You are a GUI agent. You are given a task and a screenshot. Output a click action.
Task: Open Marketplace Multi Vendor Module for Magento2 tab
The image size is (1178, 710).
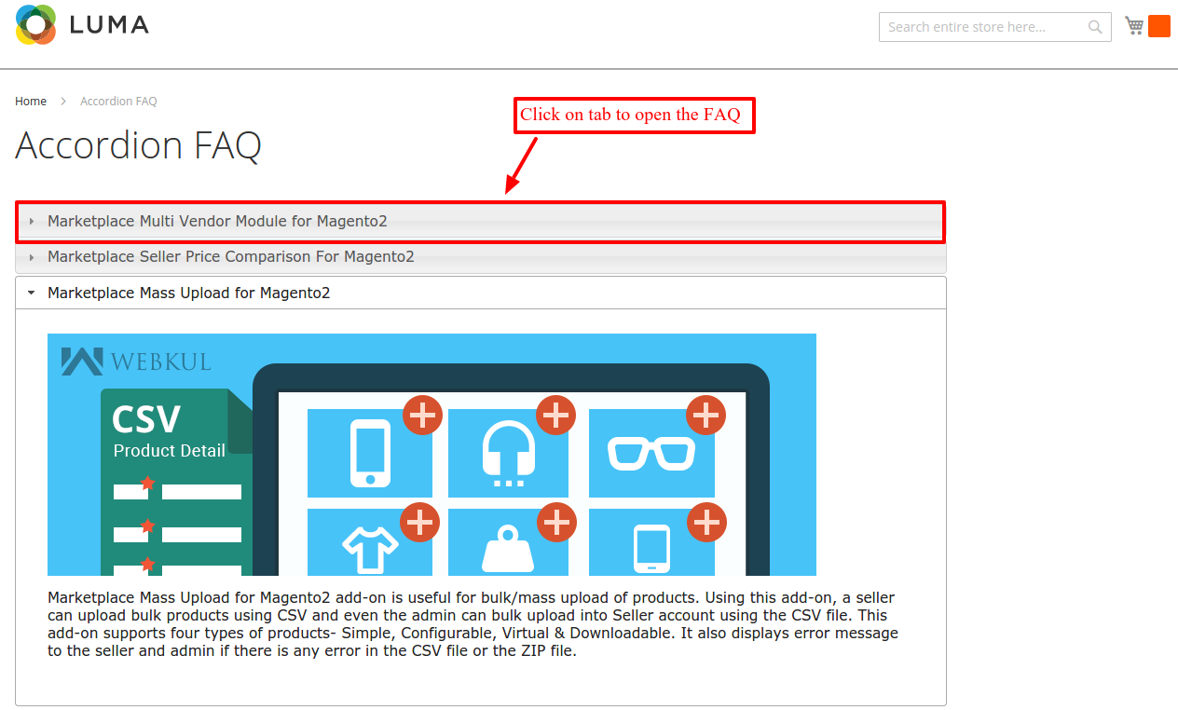tap(217, 222)
